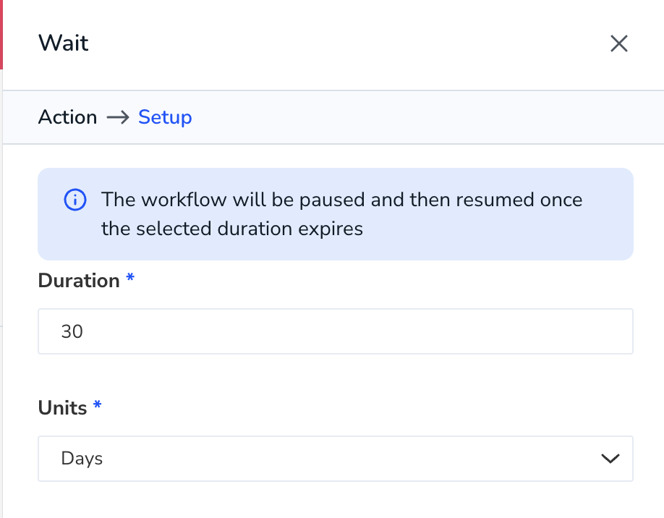This screenshot has width=664, height=518.
Task: Close the Wait panel with the X
Action: tap(618, 43)
